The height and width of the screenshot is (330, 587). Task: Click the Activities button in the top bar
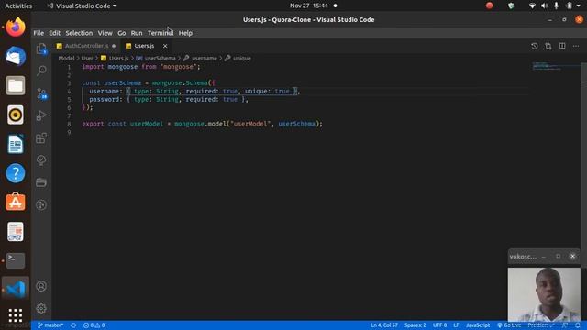18,6
